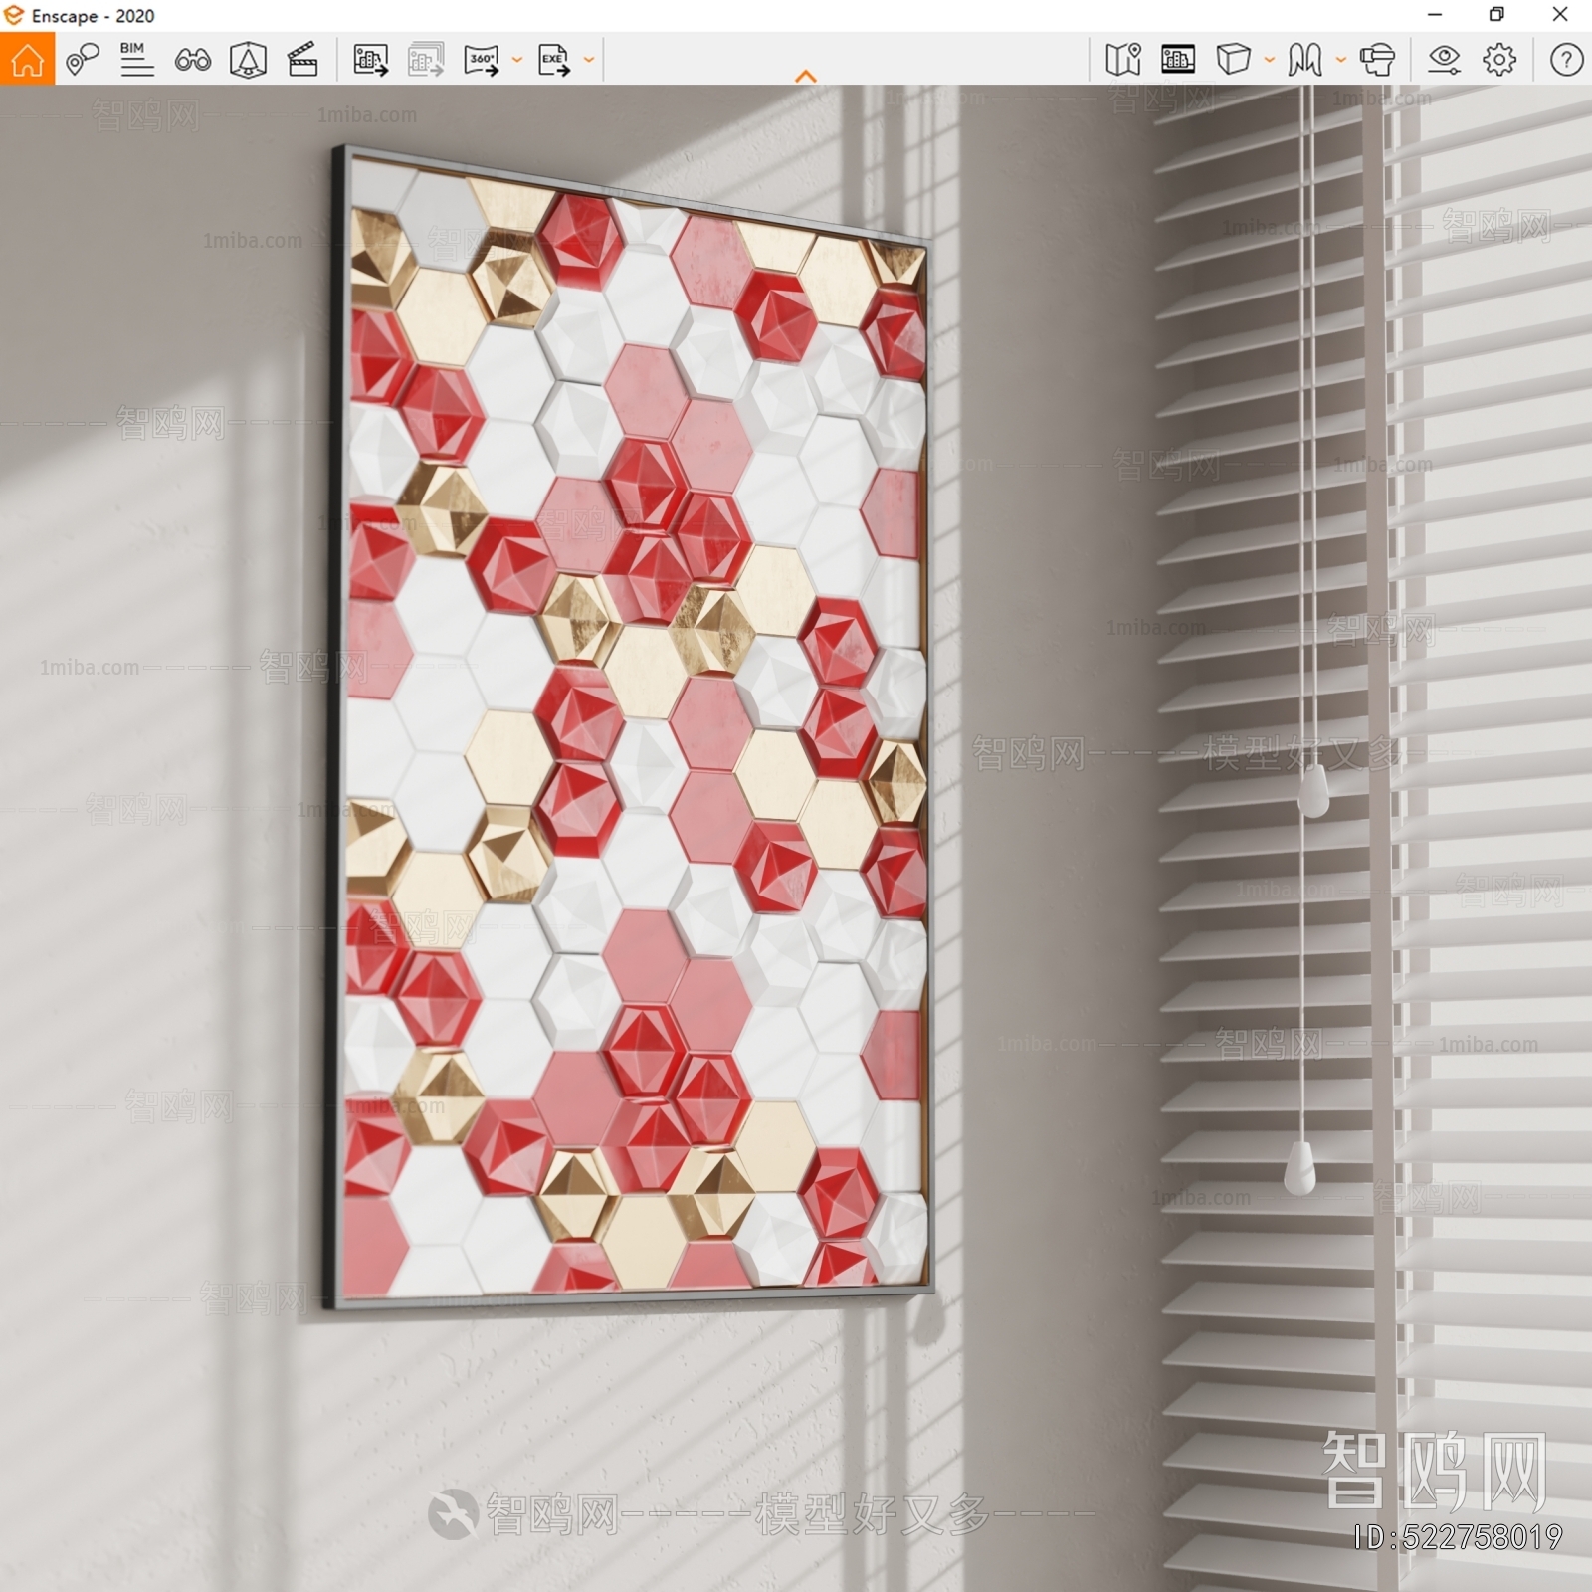Minimize the Enscape window
The height and width of the screenshot is (1592, 1592).
[x=1435, y=15]
